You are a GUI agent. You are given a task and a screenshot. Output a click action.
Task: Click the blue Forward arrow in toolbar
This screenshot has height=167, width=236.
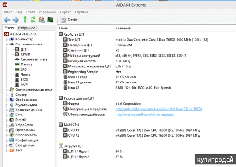point(16,20)
